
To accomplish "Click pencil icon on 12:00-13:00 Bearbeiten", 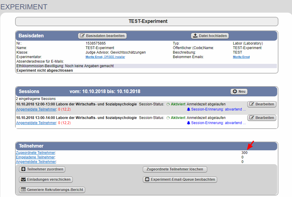I will 252,104.
